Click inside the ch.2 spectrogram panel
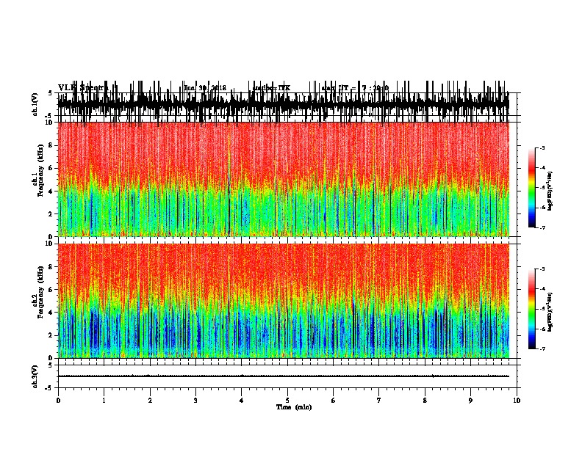The width and height of the screenshot is (582, 449). click(284, 301)
